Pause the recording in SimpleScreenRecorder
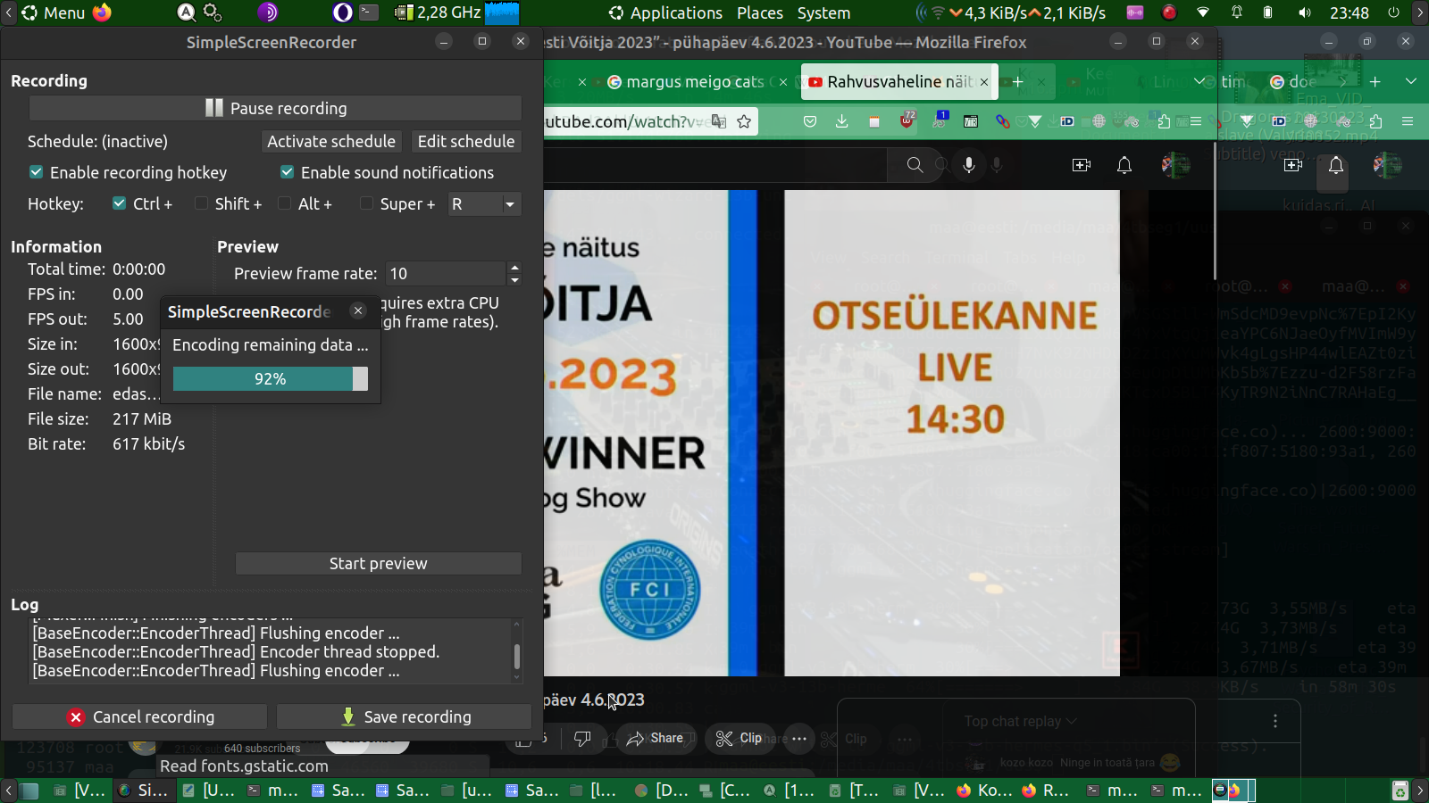This screenshot has width=1429, height=803. pos(275,108)
